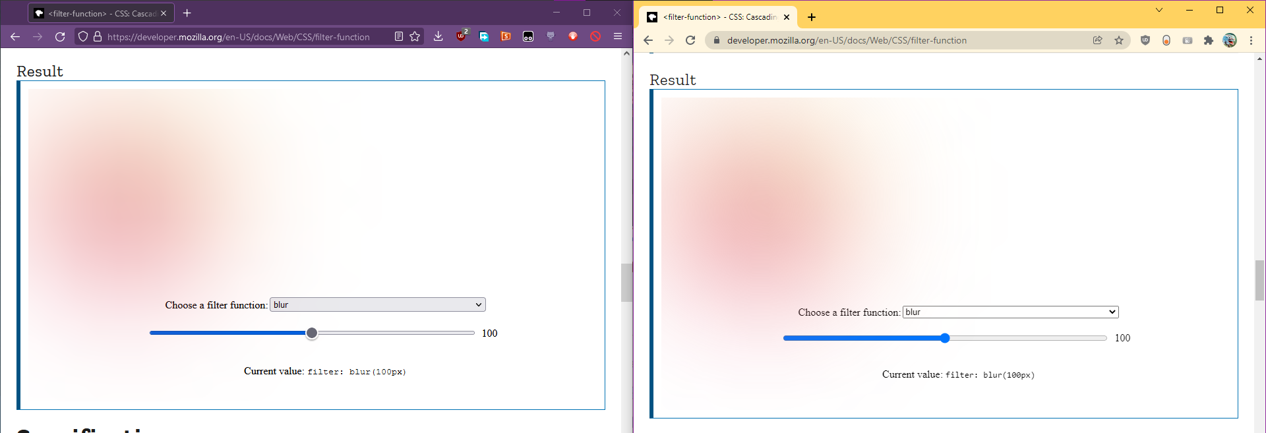The height and width of the screenshot is (433, 1266).
Task: Open Firefox tracking protection shield
Action: tap(83, 37)
